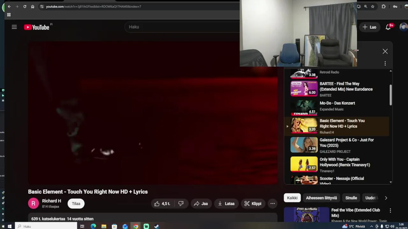
Task: Launch Microsoft Edge from taskbar
Action: [x=93, y=226]
